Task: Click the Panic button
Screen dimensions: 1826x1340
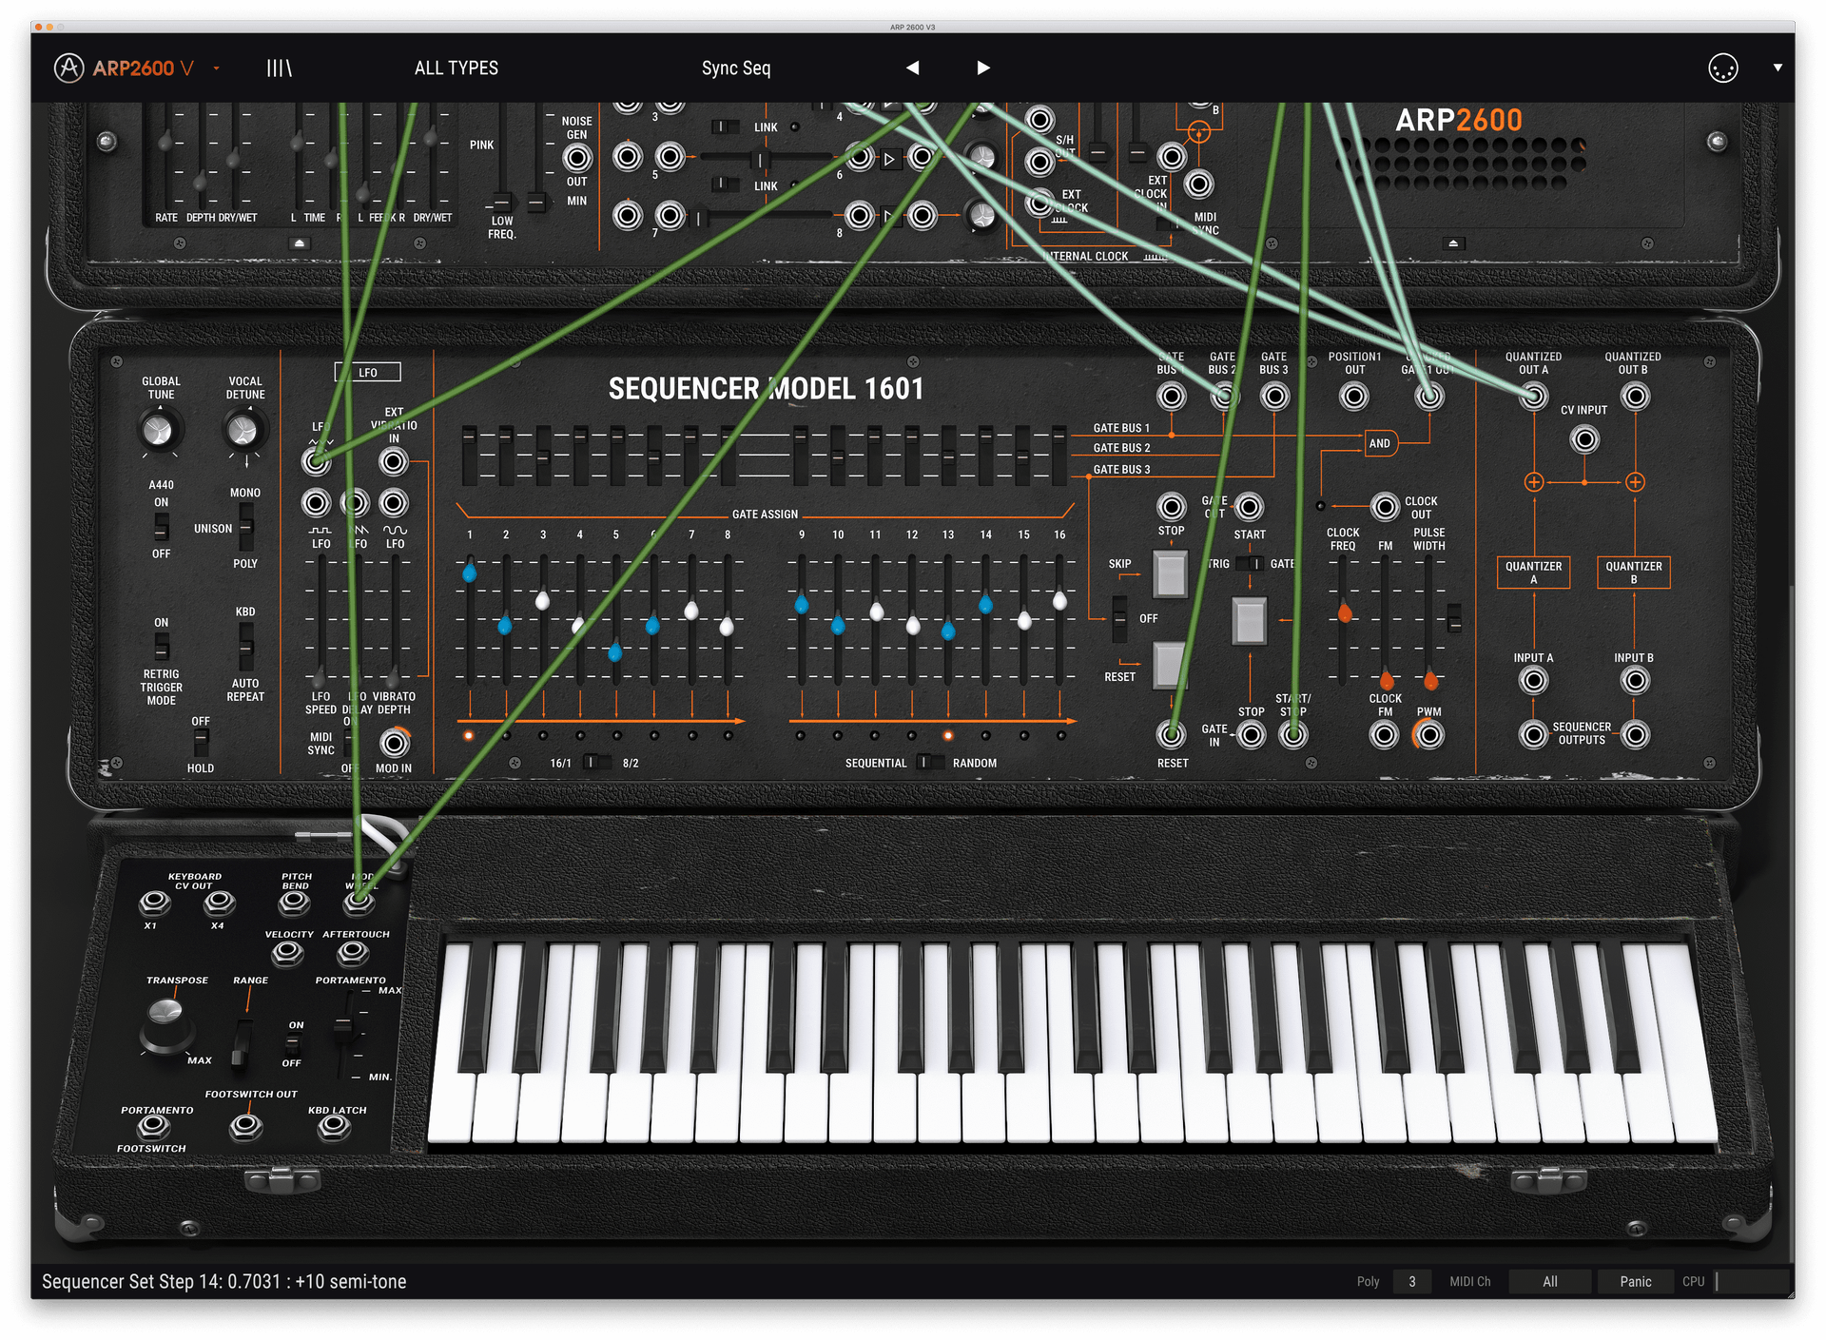Action: click(1636, 1281)
